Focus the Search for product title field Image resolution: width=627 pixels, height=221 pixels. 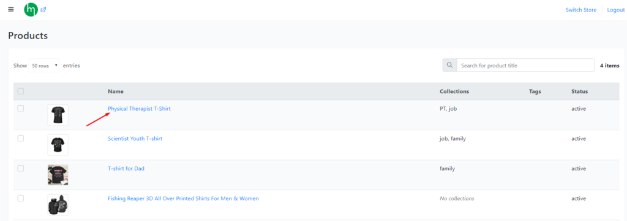[x=525, y=65]
